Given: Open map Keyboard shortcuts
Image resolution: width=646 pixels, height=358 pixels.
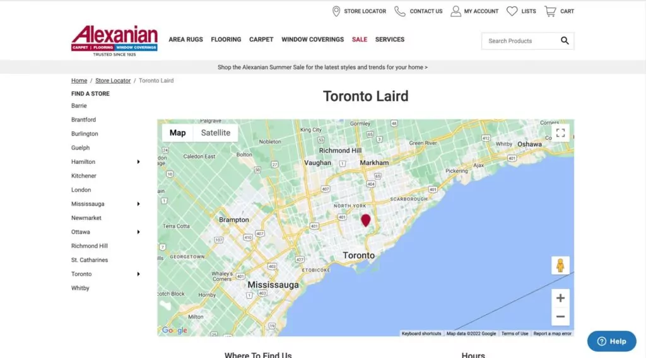Looking at the screenshot, I should (421, 333).
